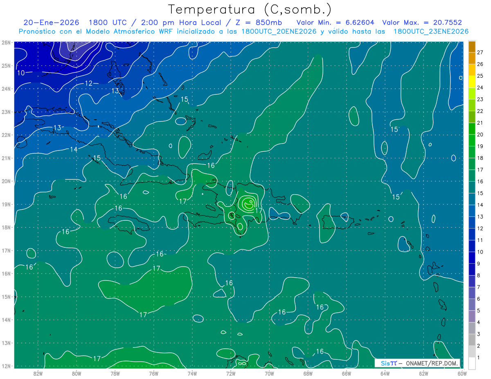Click latitude axis label "16N"

click(6, 274)
